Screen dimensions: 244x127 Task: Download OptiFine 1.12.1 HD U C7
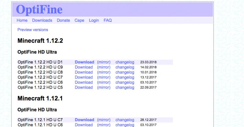pyautogui.click(x=84, y=120)
